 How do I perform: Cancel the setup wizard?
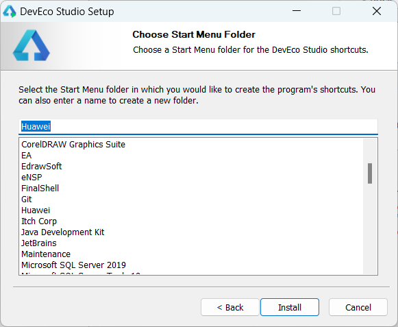coord(358,307)
